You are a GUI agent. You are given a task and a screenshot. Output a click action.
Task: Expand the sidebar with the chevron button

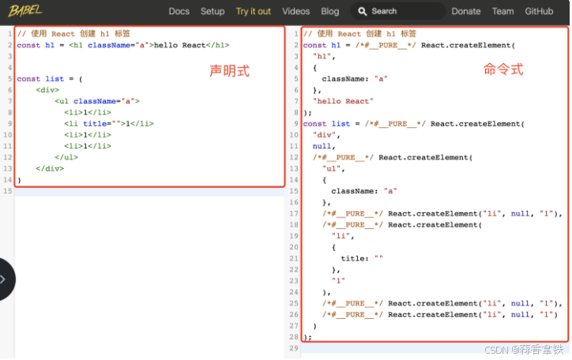point(5,279)
